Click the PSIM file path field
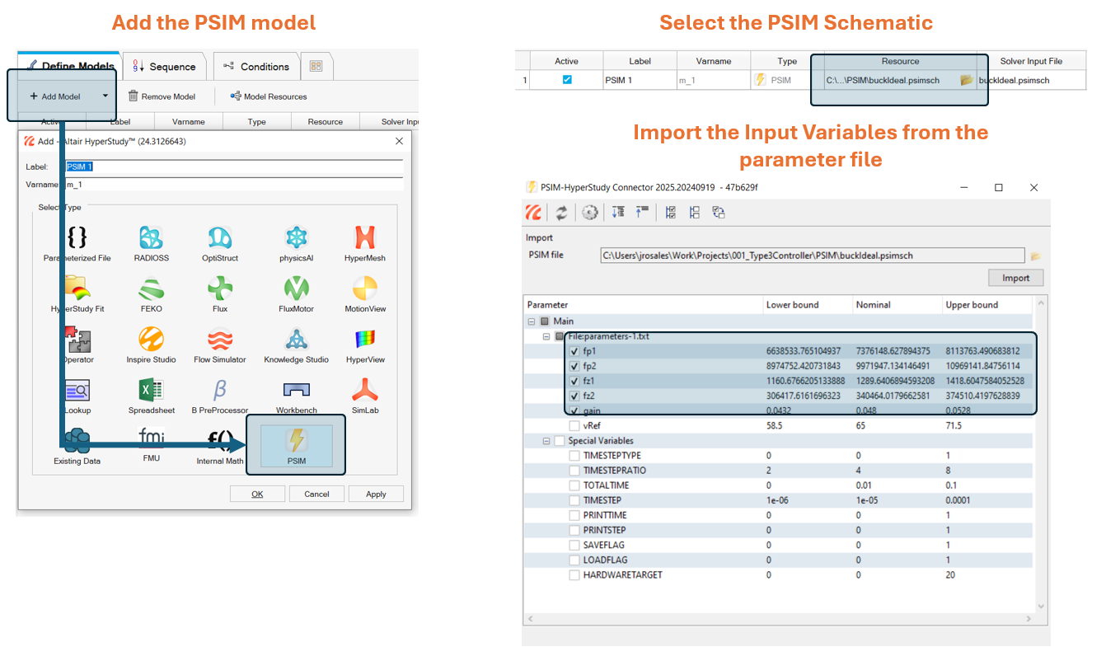1106x647 pixels. (813, 256)
